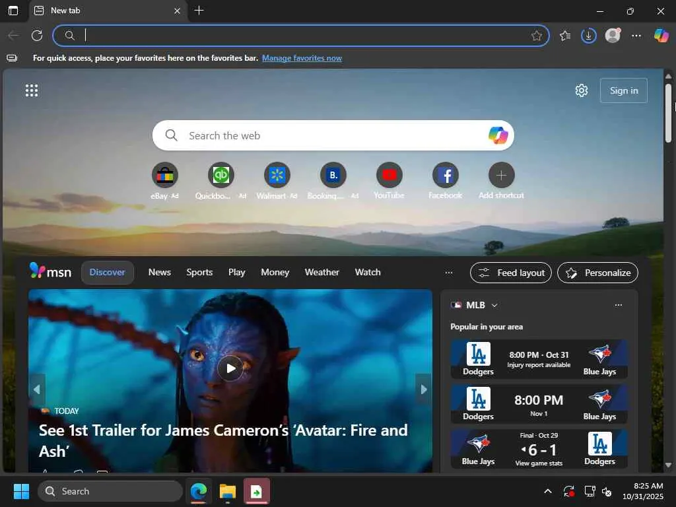Click Add shortcut plus icon

(x=502, y=175)
